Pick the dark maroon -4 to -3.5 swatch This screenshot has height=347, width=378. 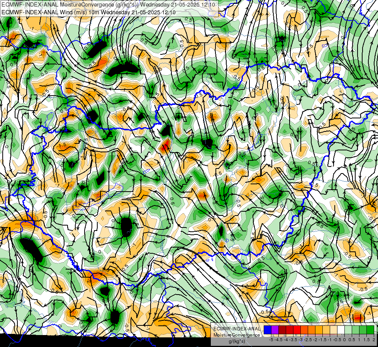(x=282, y=330)
